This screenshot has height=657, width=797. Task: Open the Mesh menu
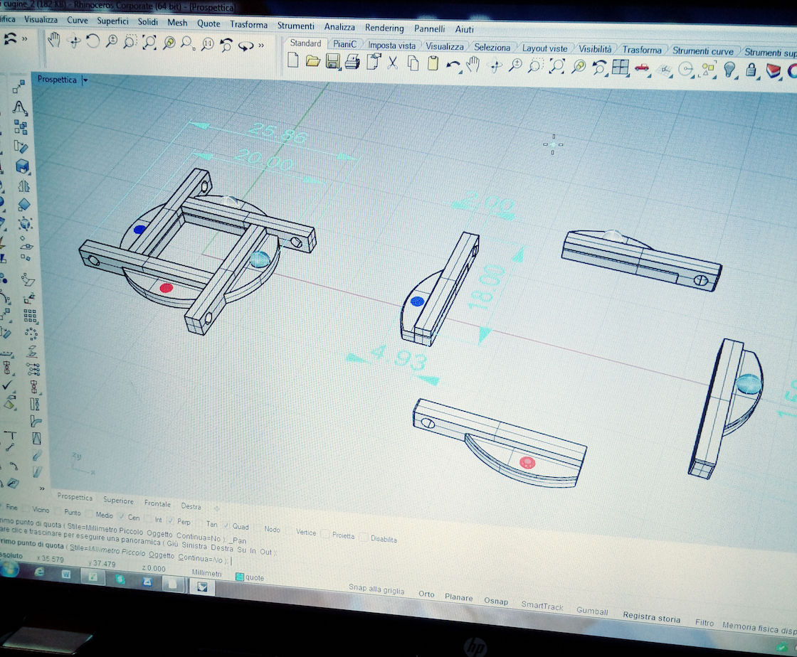click(x=177, y=22)
